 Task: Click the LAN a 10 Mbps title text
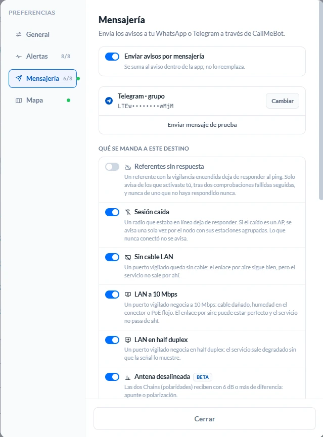point(156,294)
